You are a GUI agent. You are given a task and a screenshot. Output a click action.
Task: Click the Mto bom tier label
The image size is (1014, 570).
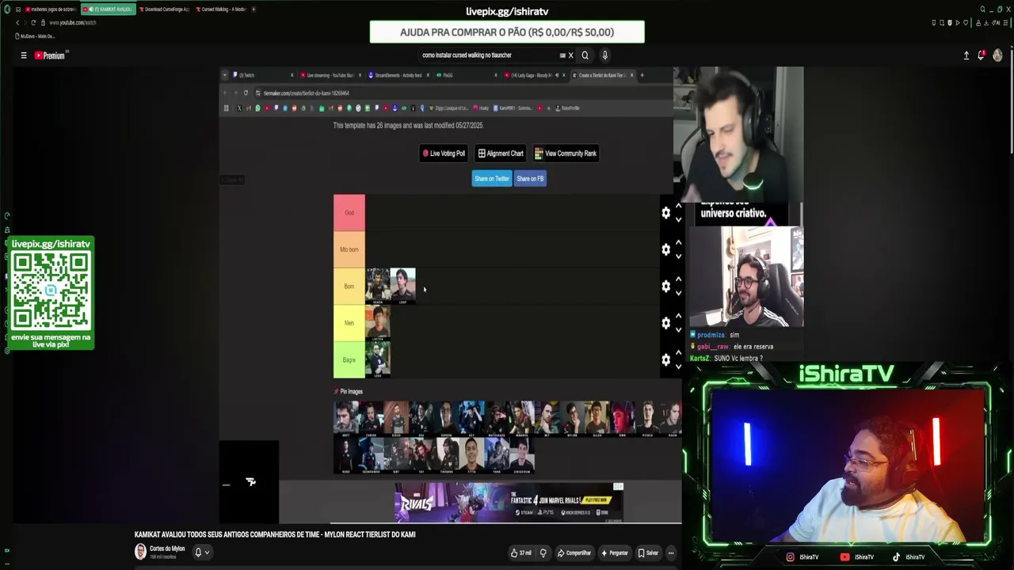pyautogui.click(x=349, y=249)
